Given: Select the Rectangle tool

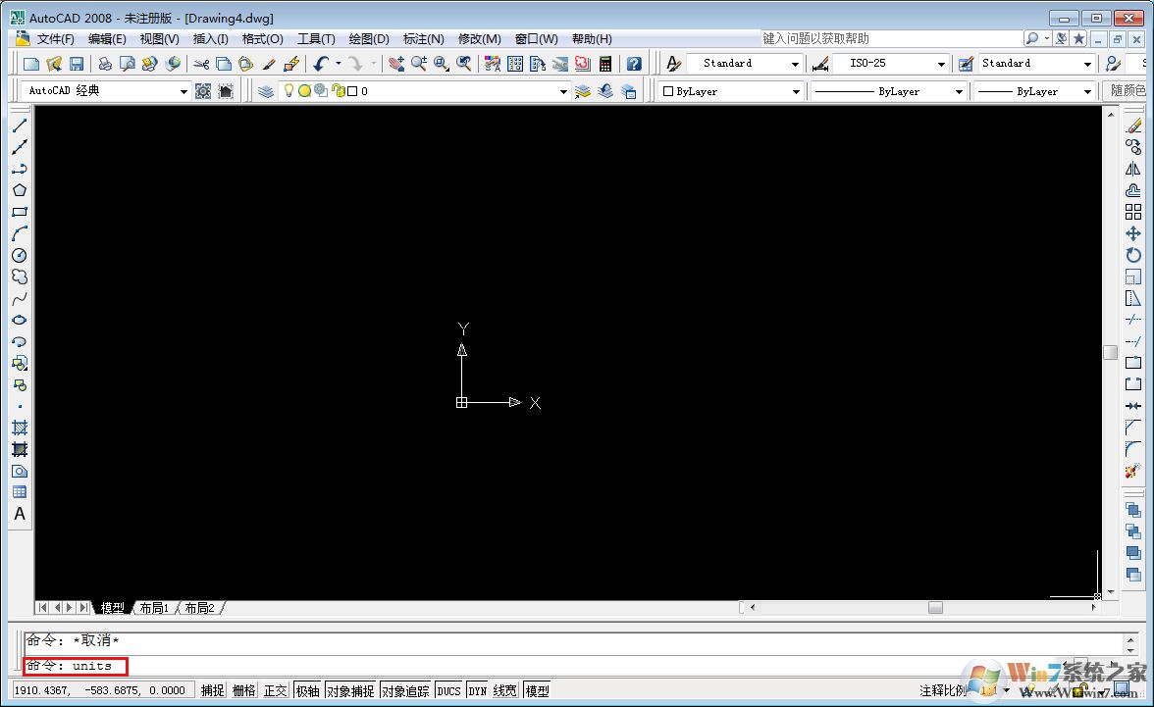Looking at the screenshot, I should tap(20, 212).
